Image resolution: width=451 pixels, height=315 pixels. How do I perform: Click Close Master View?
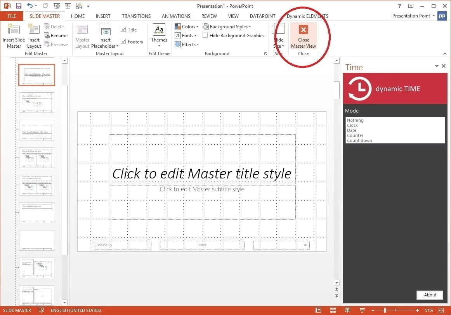pyautogui.click(x=303, y=36)
